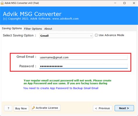The height and width of the screenshot is (116, 138).
Task: Switch to the Saving Options tab
Action: pyautogui.click(x=12, y=28)
